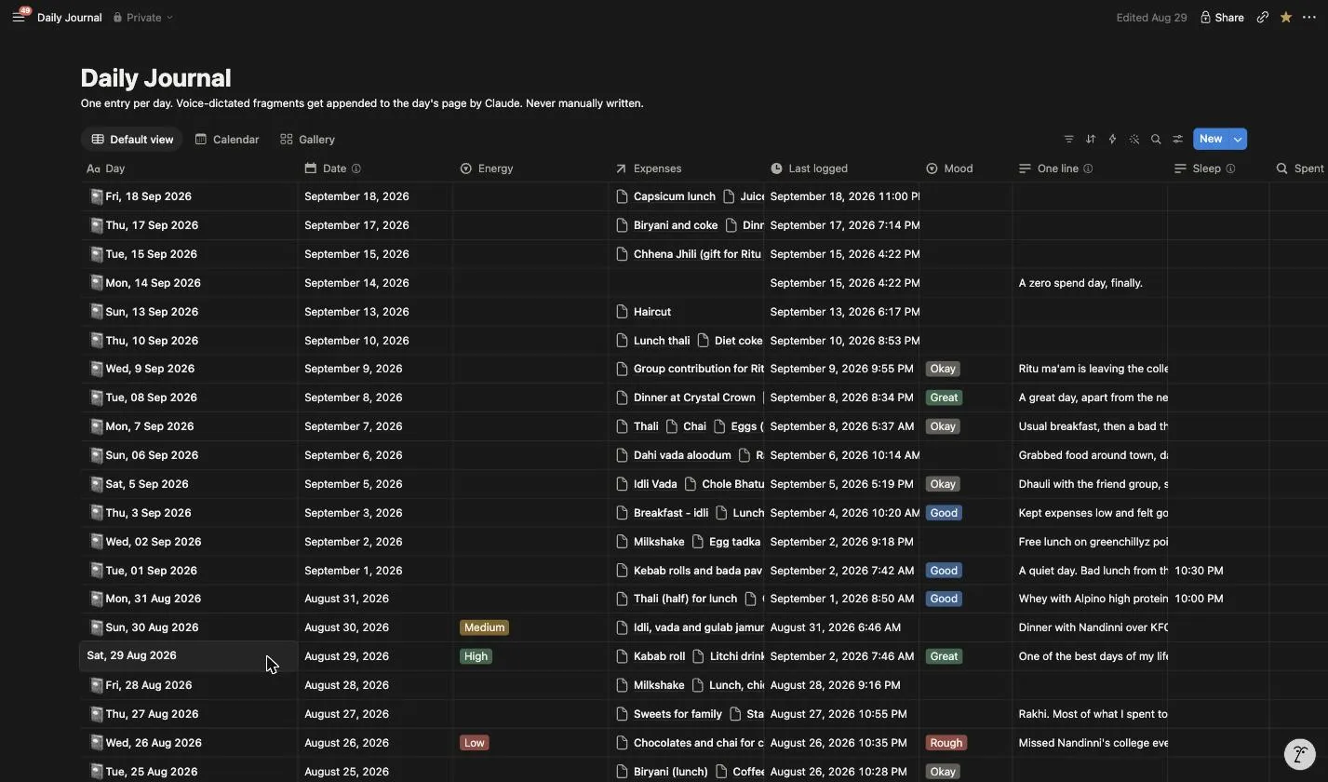Image resolution: width=1328 pixels, height=782 pixels.
Task: Click the High energy tag for Aug 29
Action: click(476, 656)
